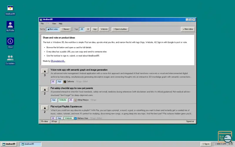Click the App tag on Plai idea
The image size is (235, 147).
pyautogui.click(x=59, y=118)
